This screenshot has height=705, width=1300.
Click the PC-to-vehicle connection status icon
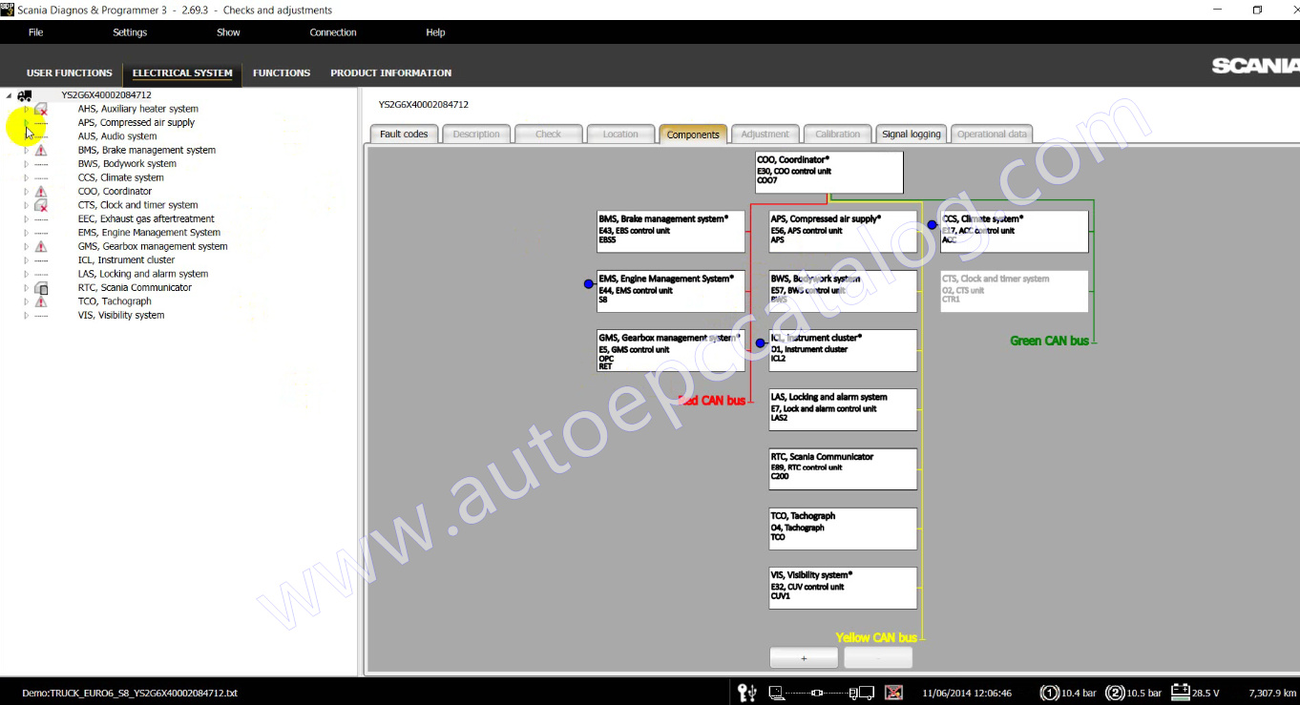821,693
